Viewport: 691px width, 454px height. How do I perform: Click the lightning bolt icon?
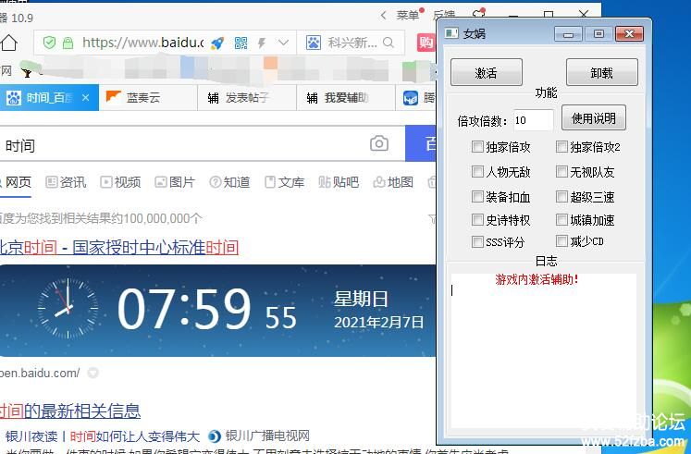262,43
